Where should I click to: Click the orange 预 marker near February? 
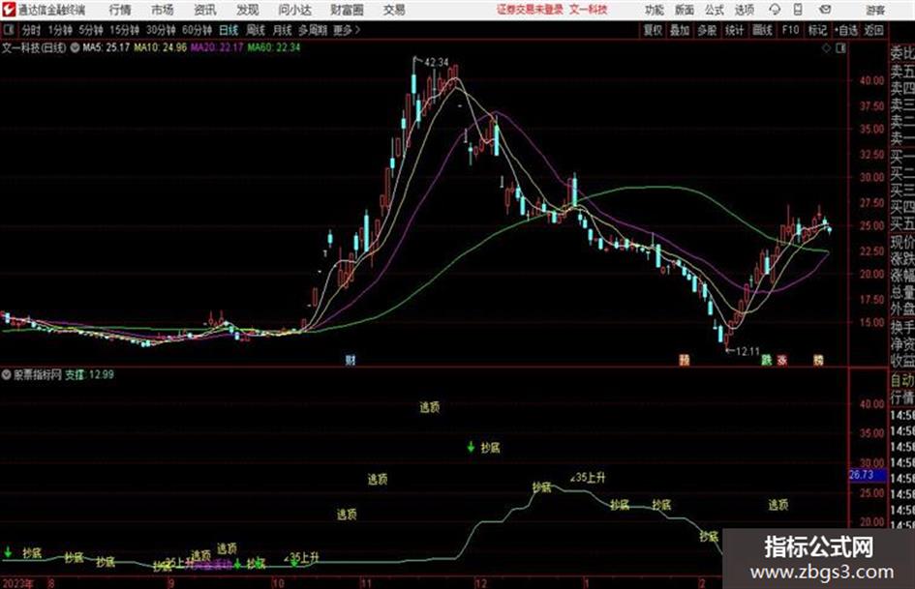[x=685, y=359]
